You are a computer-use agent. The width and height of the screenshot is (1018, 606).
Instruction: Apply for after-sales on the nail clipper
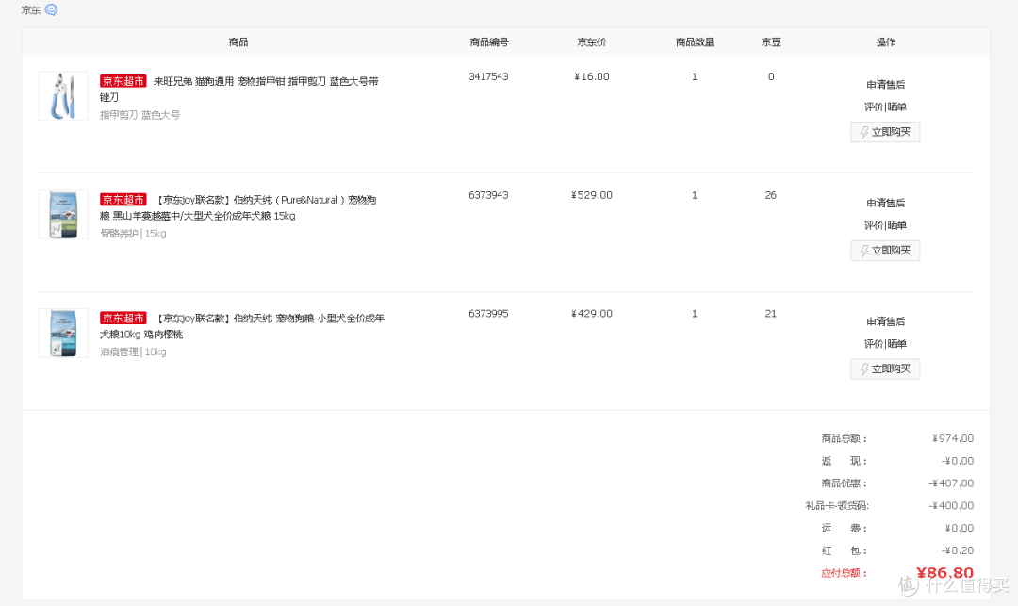885,84
